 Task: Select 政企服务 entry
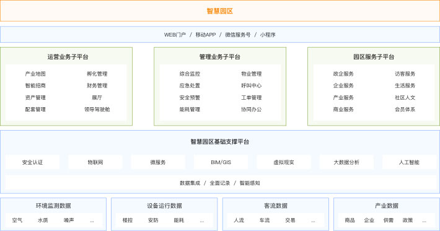(343, 74)
